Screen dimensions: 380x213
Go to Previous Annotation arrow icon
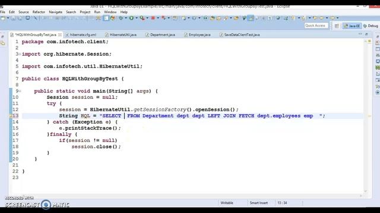(303, 18)
